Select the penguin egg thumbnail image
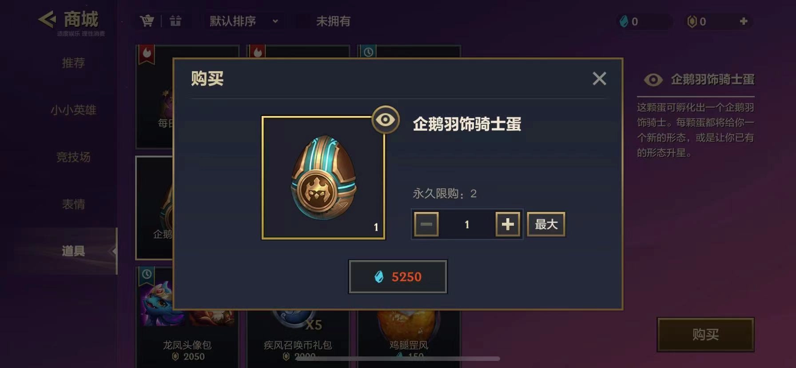Screen dimensions: 796x368 click(323, 178)
